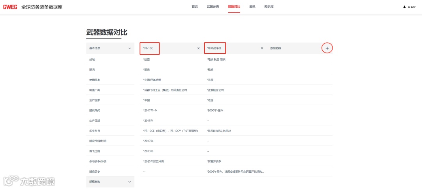Click *法国 in the 使用国家 row
The width and height of the screenshot is (422, 189).
point(210,80)
